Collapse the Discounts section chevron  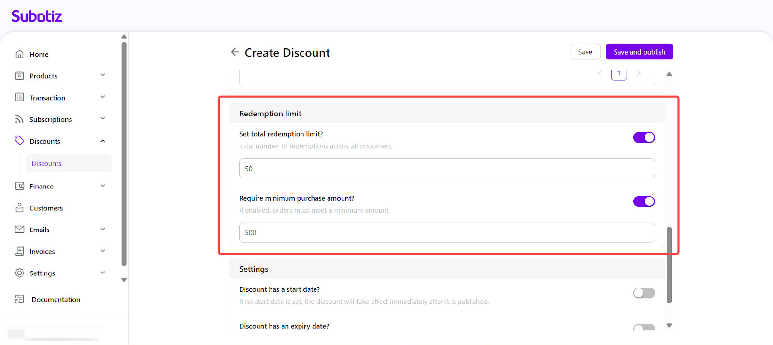point(103,141)
